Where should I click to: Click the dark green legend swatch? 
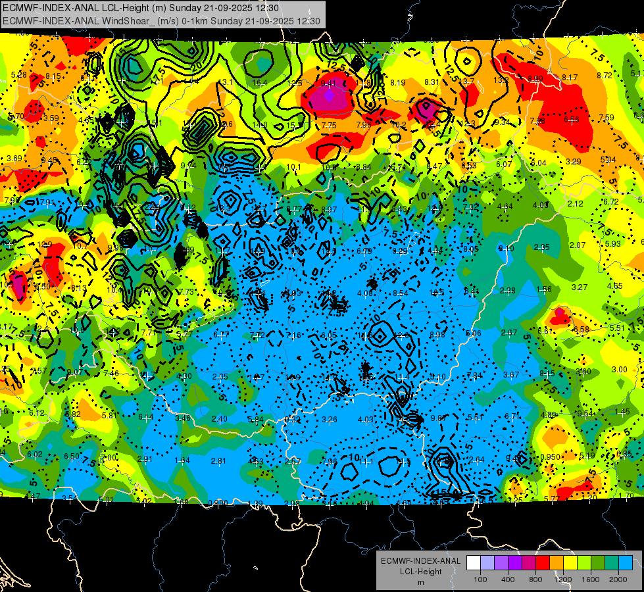click(x=598, y=562)
